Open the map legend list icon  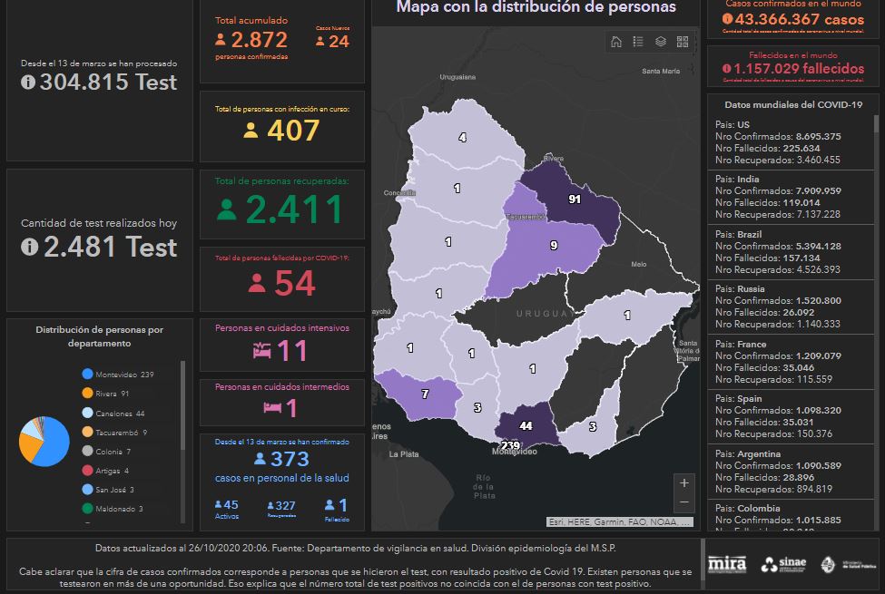pos(638,42)
